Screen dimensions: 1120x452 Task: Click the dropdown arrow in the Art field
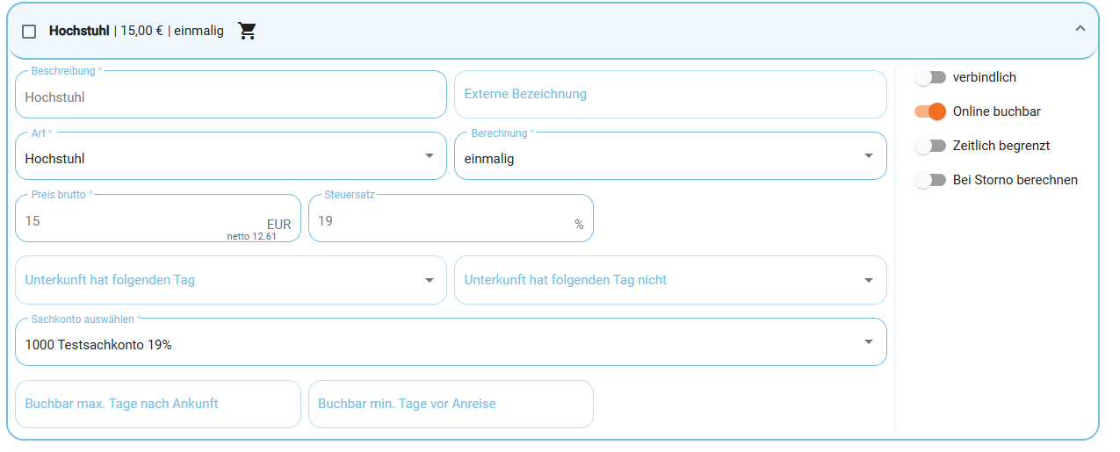[430, 156]
